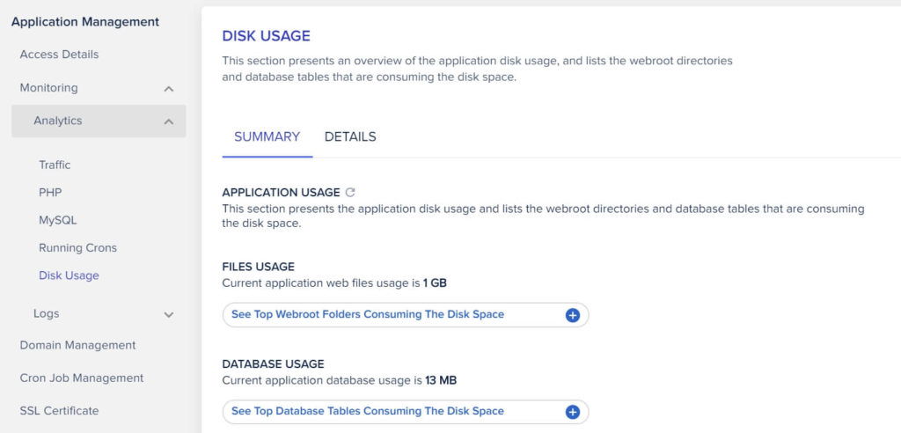
Task: Expand See Top Database Tables panel
Action: click(406, 412)
